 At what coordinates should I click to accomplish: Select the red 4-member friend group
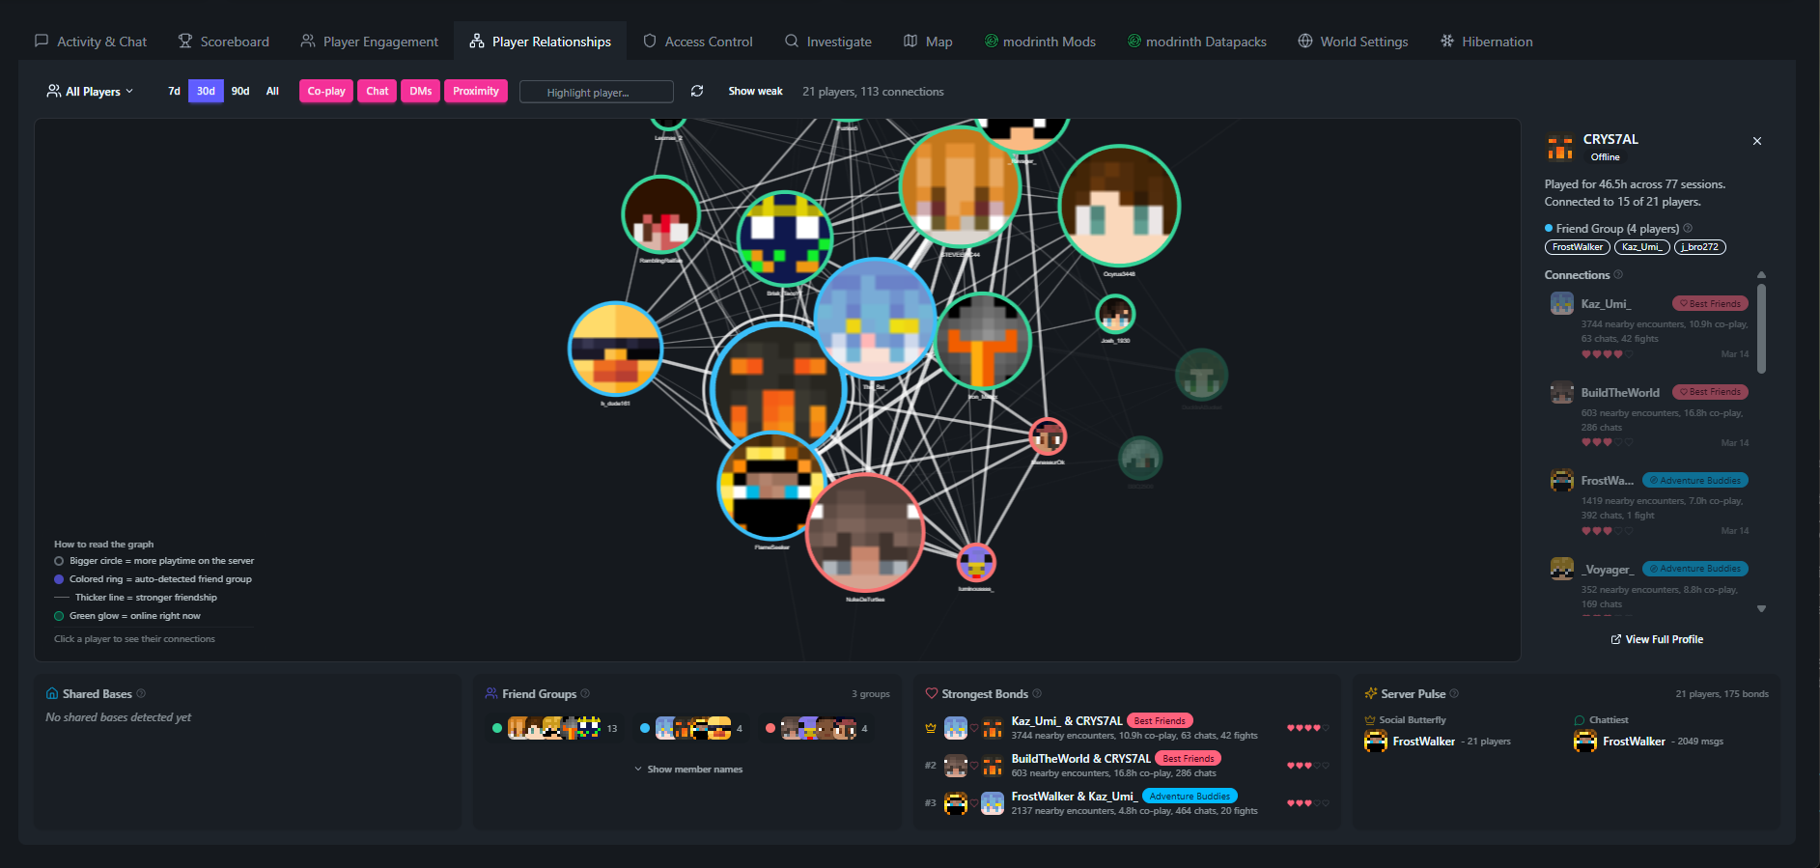coord(817,728)
